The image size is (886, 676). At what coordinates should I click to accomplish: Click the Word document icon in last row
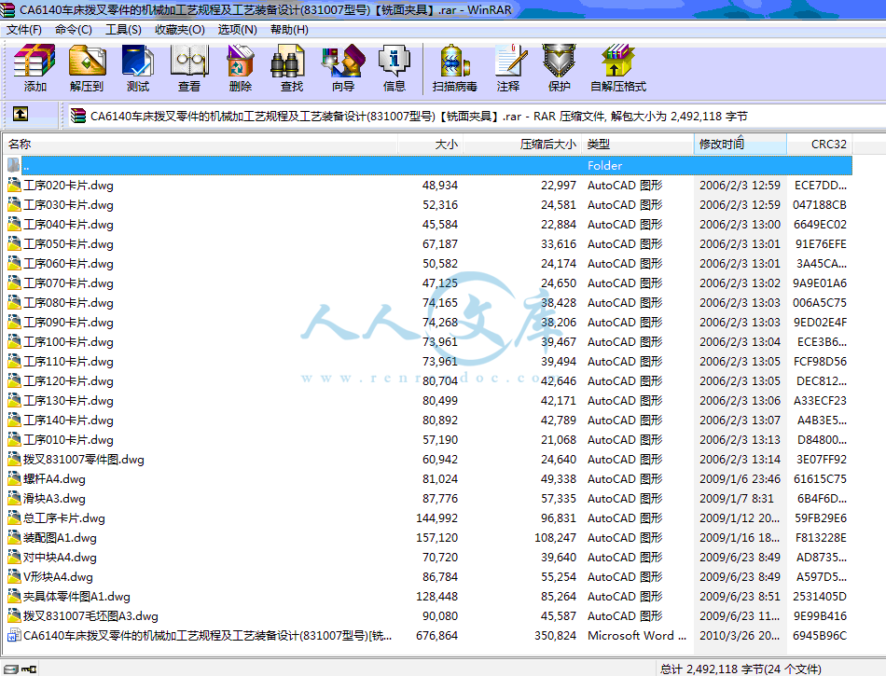click(x=14, y=635)
